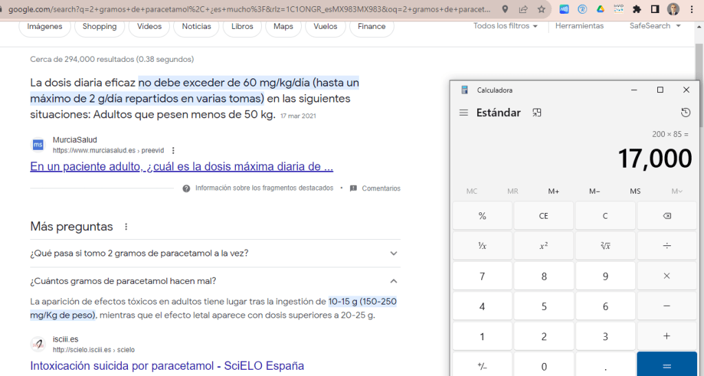The image size is (704, 376).
Task: Click the x squared key
Action: [543, 245]
